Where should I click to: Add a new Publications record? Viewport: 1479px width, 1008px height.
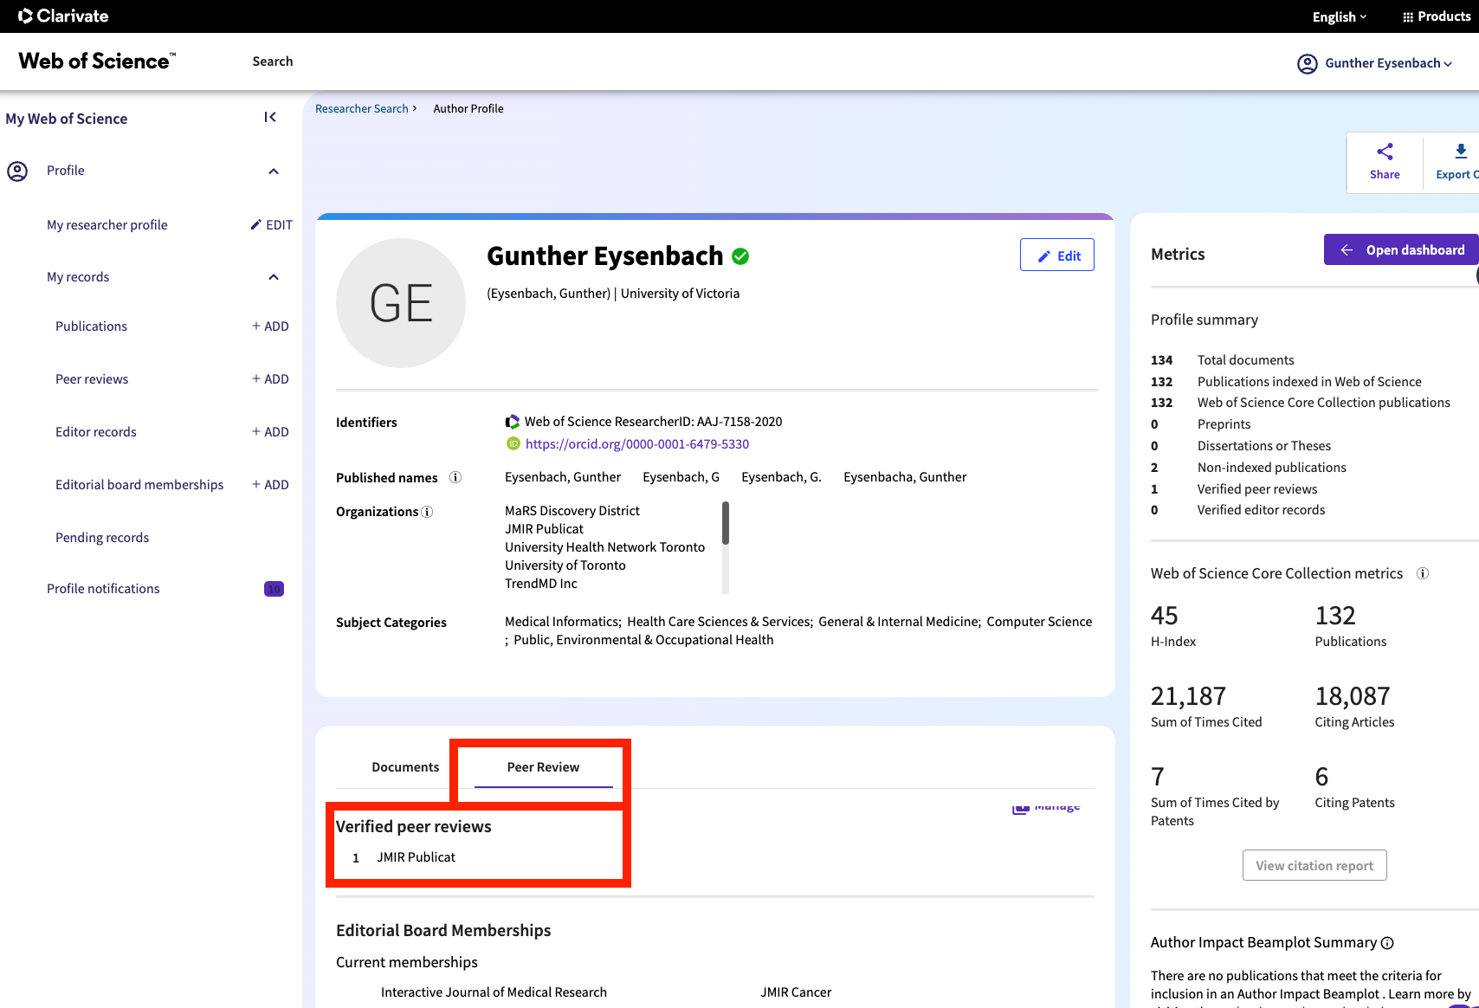270,326
